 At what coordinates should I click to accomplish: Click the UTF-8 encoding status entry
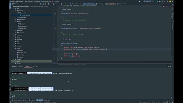coord(160,102)
